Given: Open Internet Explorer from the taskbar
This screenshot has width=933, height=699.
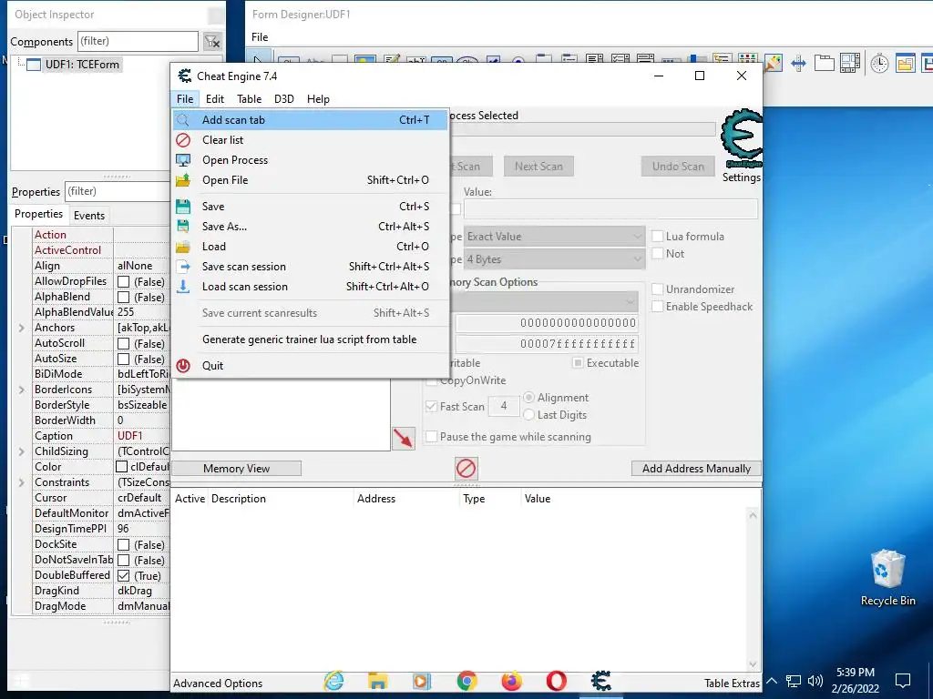Looking at the screenshot, I should (333, 681).
